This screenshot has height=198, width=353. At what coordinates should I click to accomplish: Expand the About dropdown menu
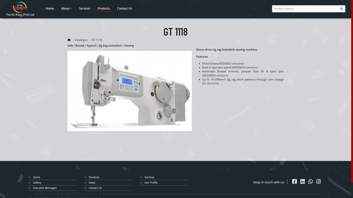point(66,9)
